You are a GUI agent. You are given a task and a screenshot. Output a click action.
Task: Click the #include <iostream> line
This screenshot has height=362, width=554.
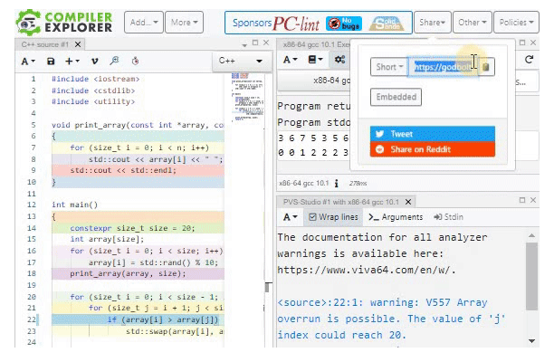point(95,79)
